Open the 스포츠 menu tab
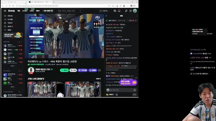 [32, 11]
